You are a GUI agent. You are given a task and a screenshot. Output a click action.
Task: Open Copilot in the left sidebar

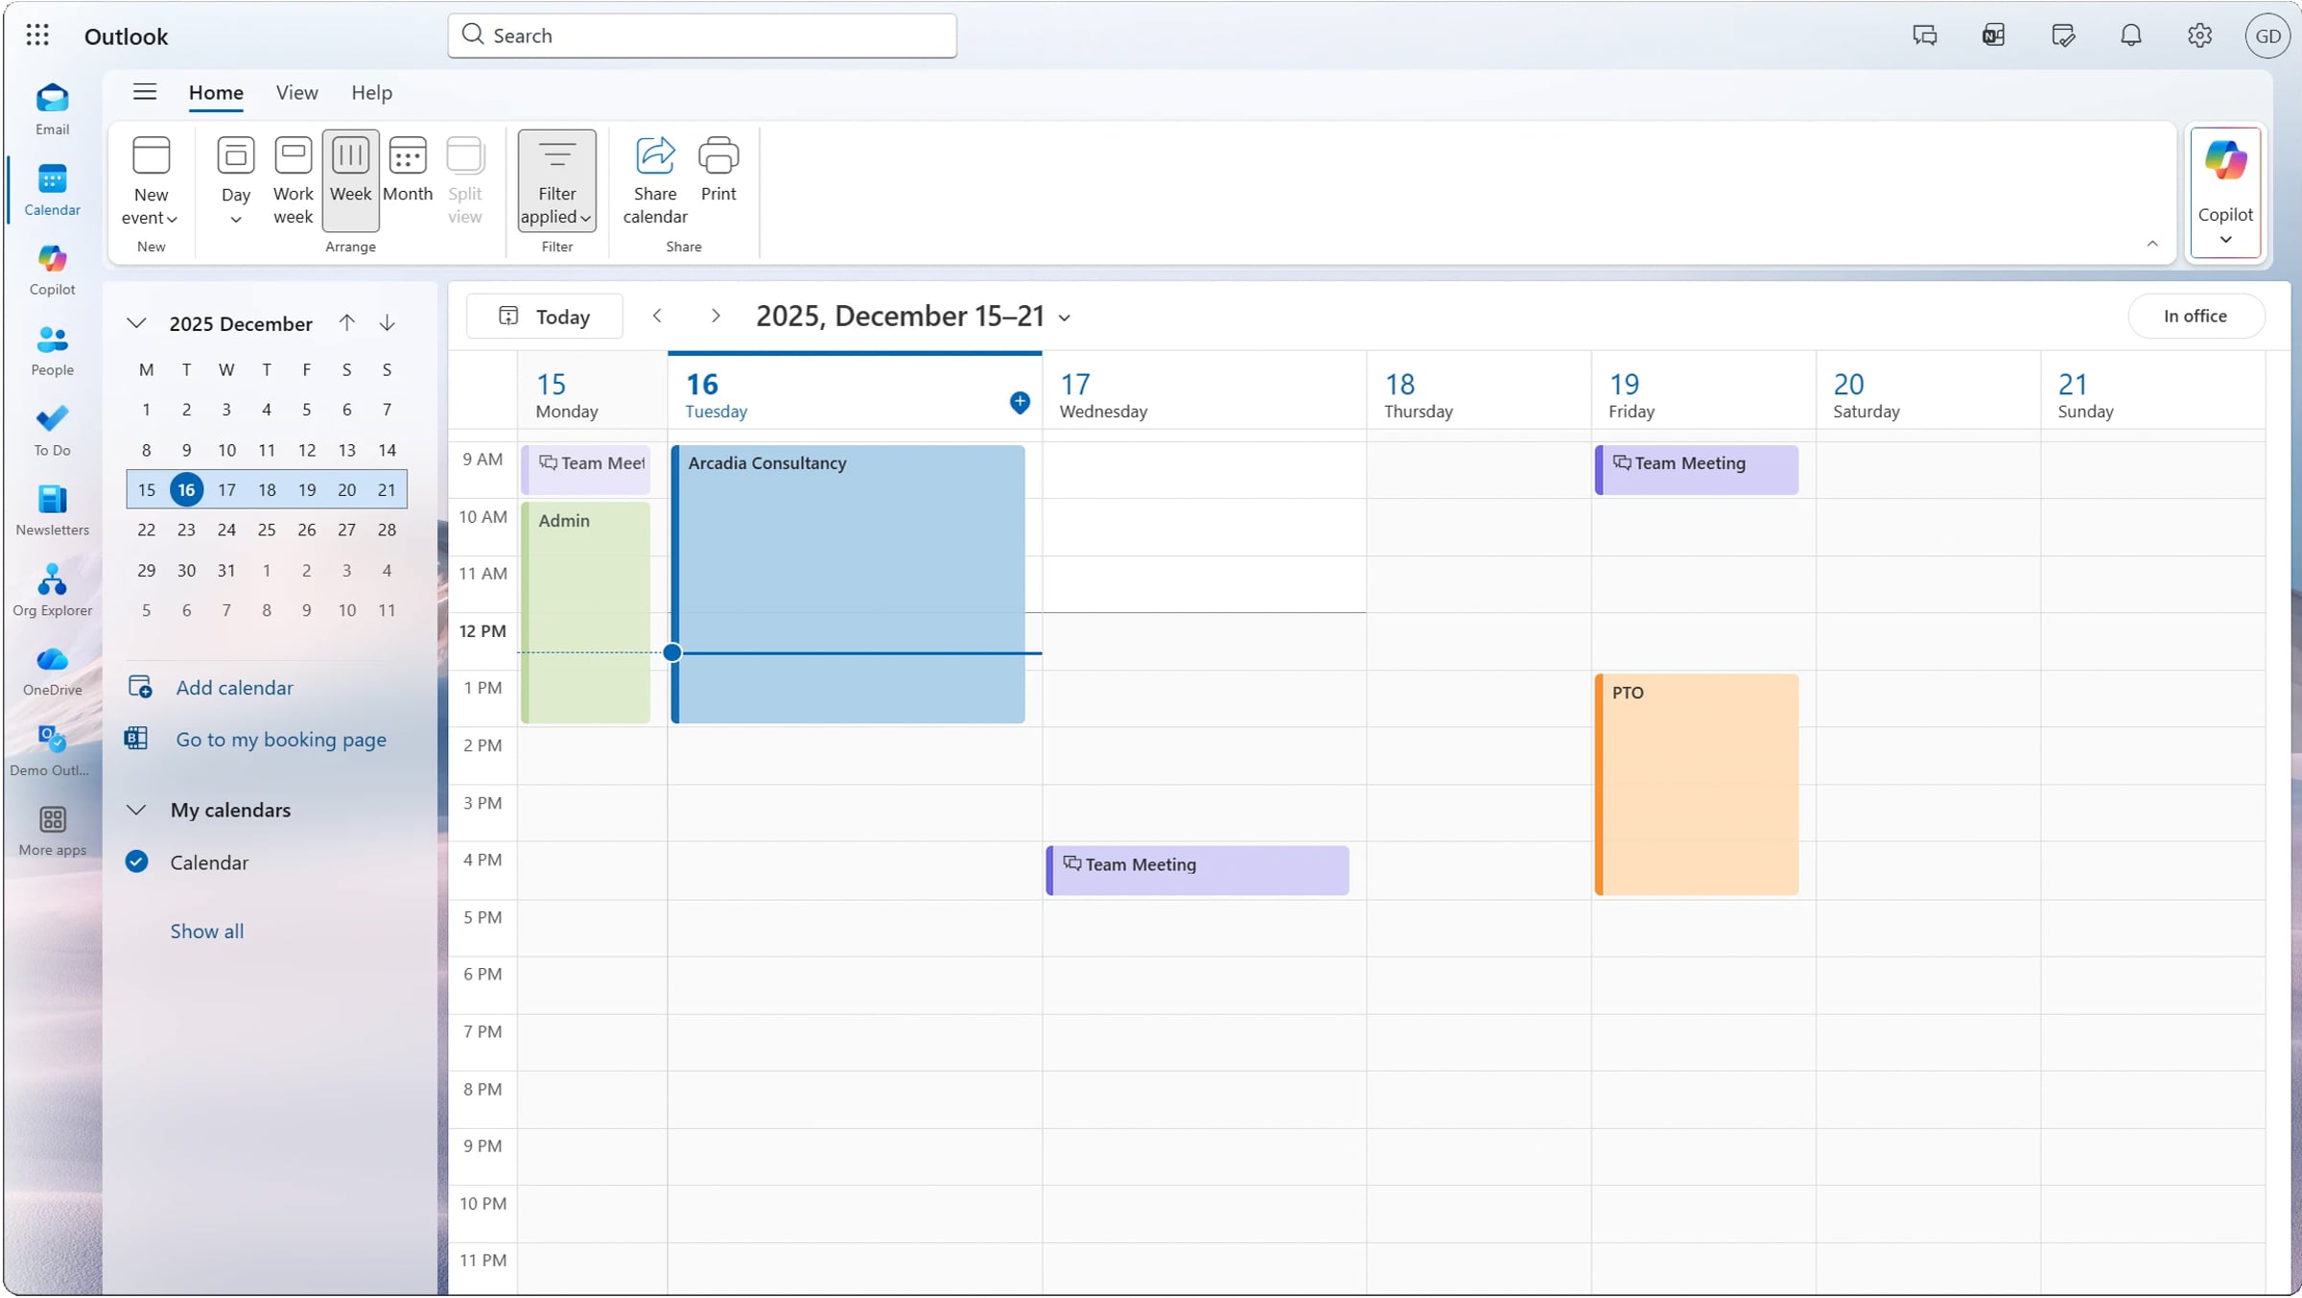(x=52, y=271)
